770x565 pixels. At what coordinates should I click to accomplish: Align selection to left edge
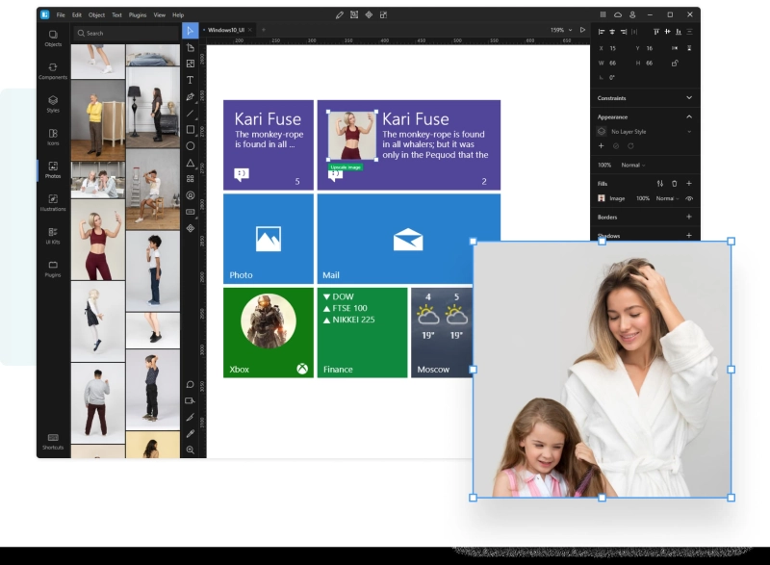click(x=601, y=32)
